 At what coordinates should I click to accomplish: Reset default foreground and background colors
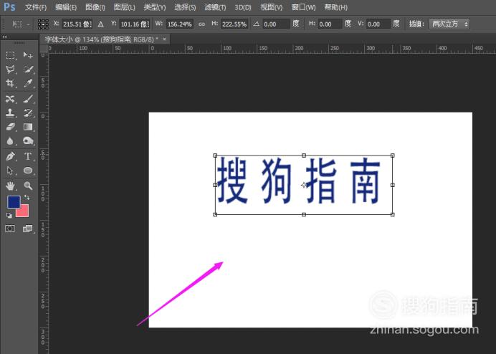(x=9, y=216)
